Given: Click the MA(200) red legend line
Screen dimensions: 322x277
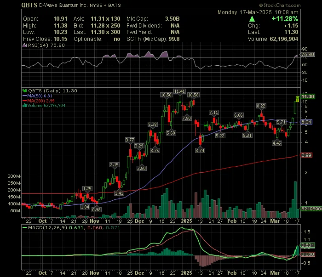Looking at the screenshot, I should [24, 101].
